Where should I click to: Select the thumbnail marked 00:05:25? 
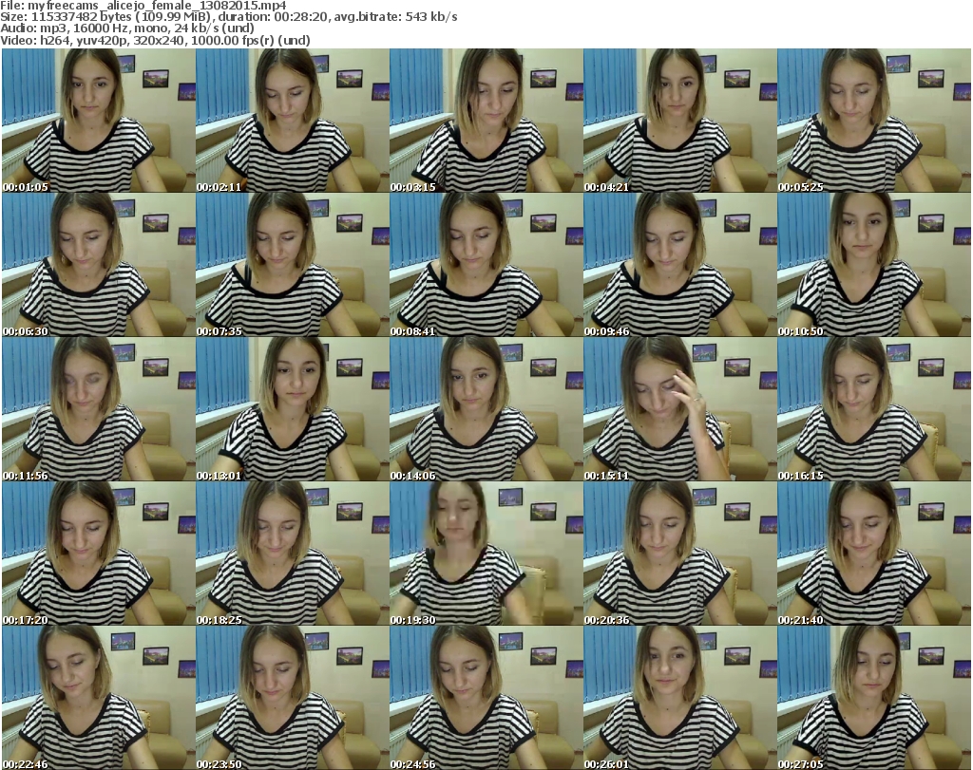click(874, 121)
